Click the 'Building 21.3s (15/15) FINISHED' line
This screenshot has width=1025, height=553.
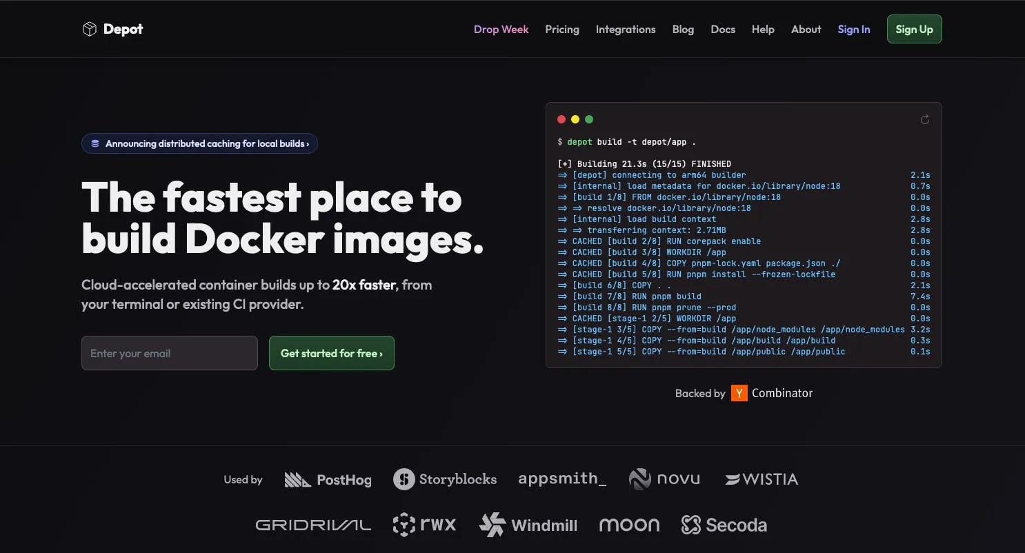[x=644, y=164]
